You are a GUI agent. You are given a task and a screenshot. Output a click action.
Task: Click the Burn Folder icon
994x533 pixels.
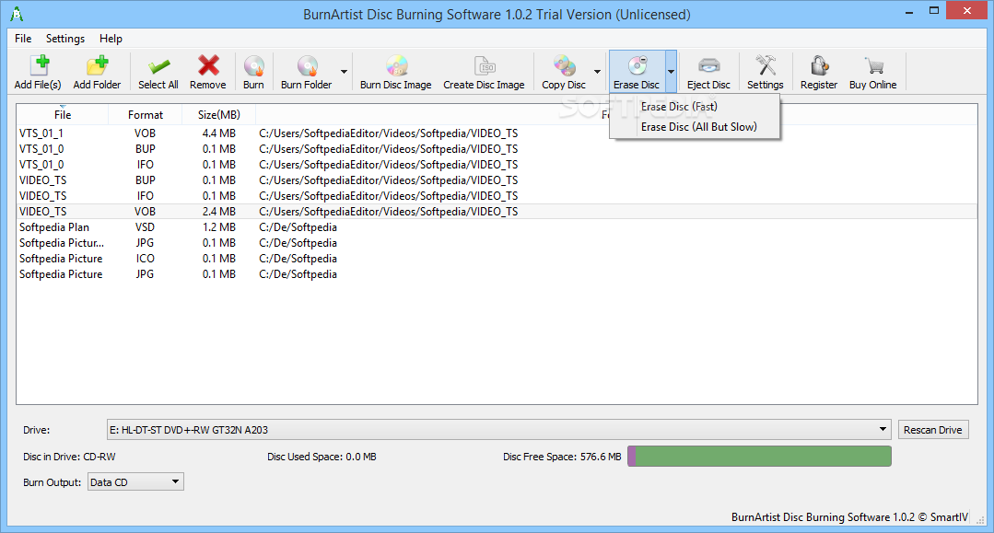[307, 66]
